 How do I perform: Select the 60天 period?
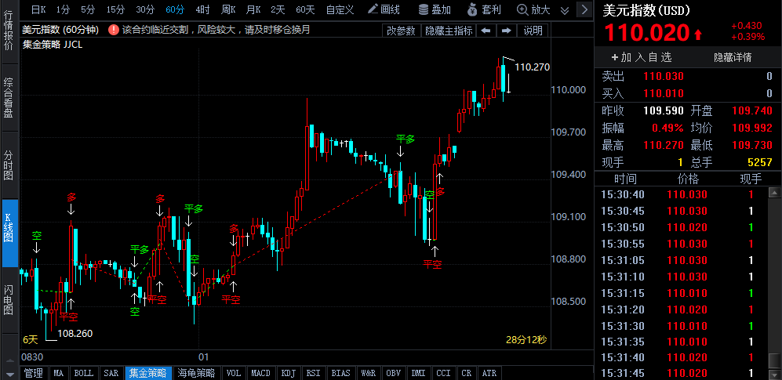305,9
